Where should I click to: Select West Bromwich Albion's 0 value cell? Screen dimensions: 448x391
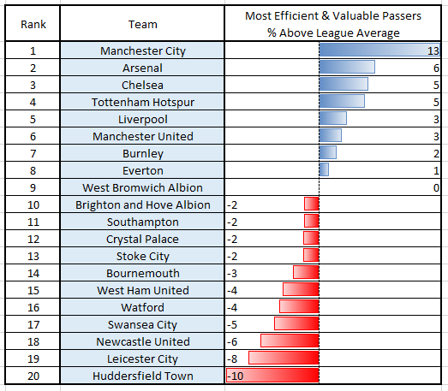(333, 187)
